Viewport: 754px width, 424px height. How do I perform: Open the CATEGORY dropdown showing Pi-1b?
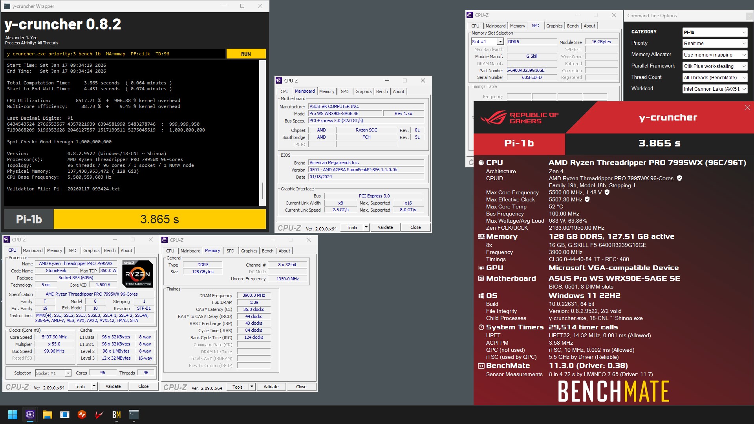click(715, 32)
